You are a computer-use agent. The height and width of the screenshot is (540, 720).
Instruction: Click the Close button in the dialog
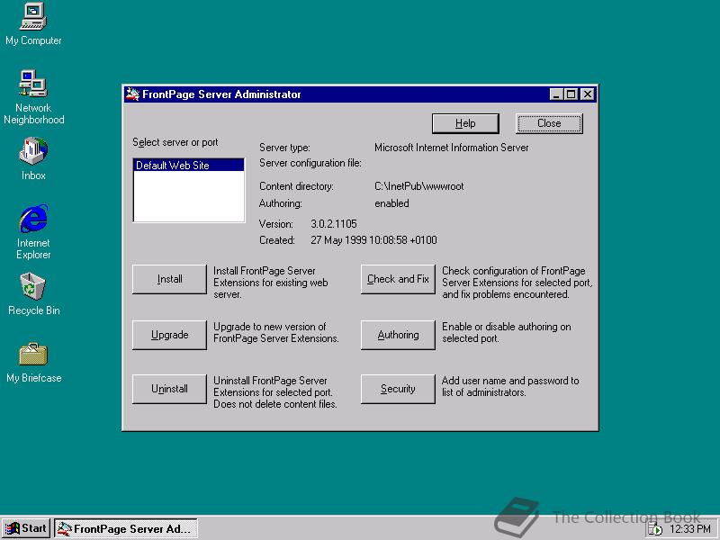click(549, 123)
